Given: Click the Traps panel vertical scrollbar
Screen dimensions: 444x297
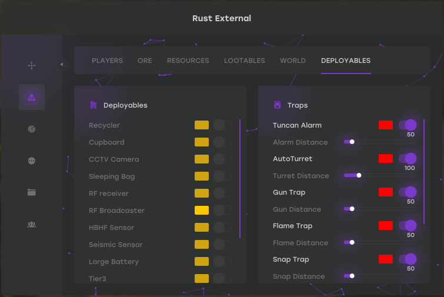Looking at the screenshot, I should click(x=424, y=172).
